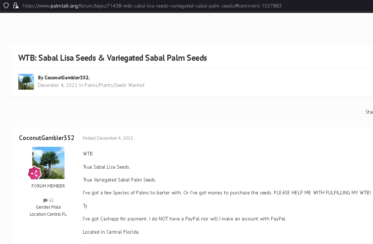The width and height of the screenshot is (373, 244).
Task: Go to Palms/Plants/Seeds Wanted forum category
Action: point(114,85)
